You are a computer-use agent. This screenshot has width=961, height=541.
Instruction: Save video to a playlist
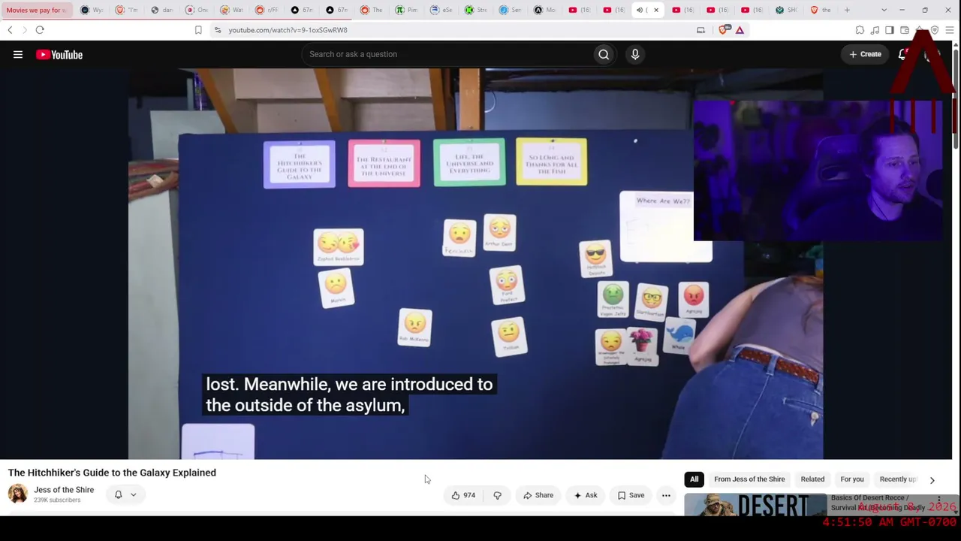pyautogui.click(x=631, y=495)
